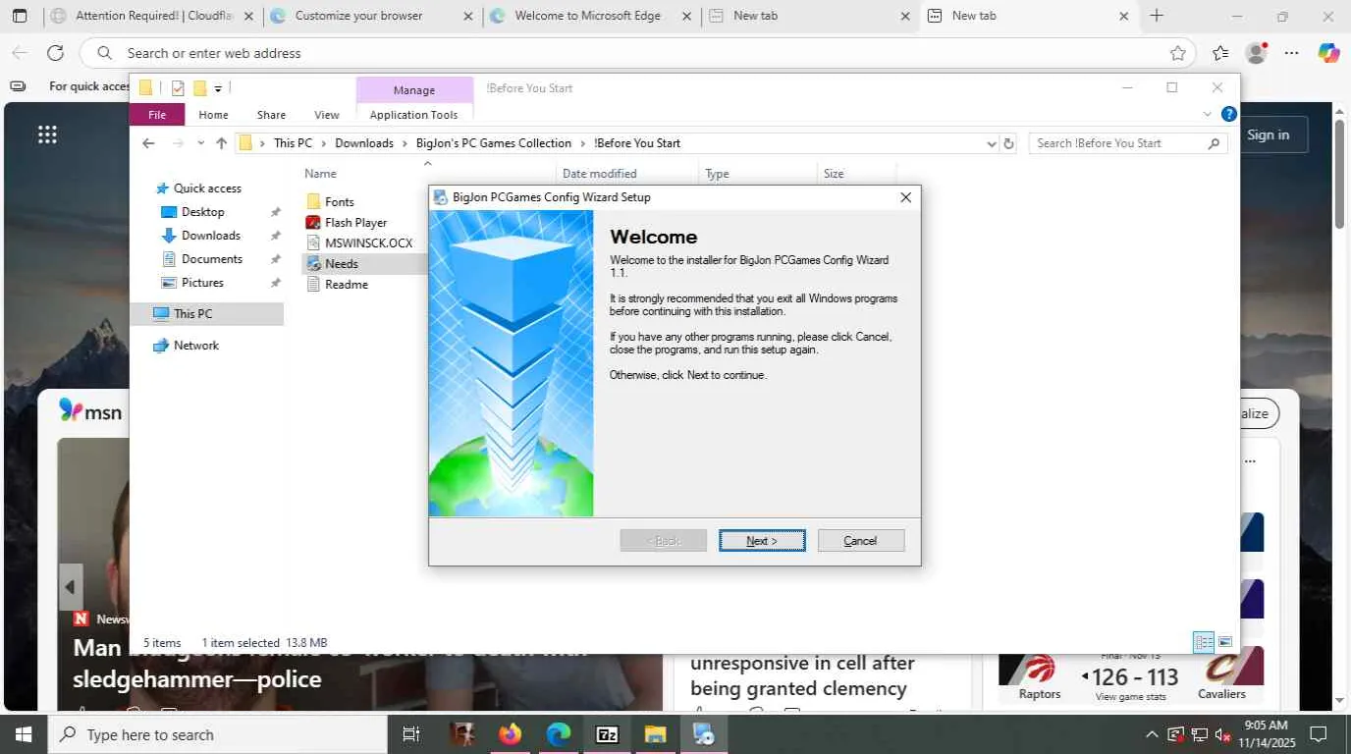Select the Needs installer file
This screenshot has height=754, width=1351.
pos(342,264)
